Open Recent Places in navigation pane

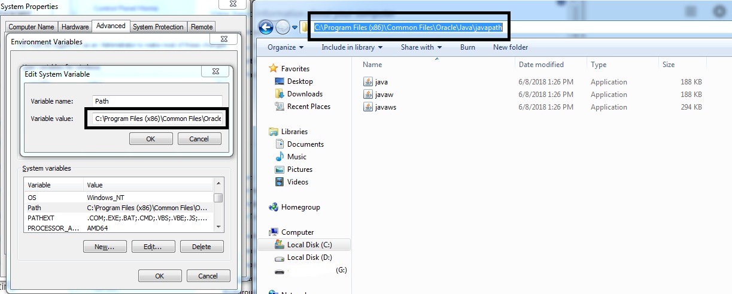(x=309, y=107)
